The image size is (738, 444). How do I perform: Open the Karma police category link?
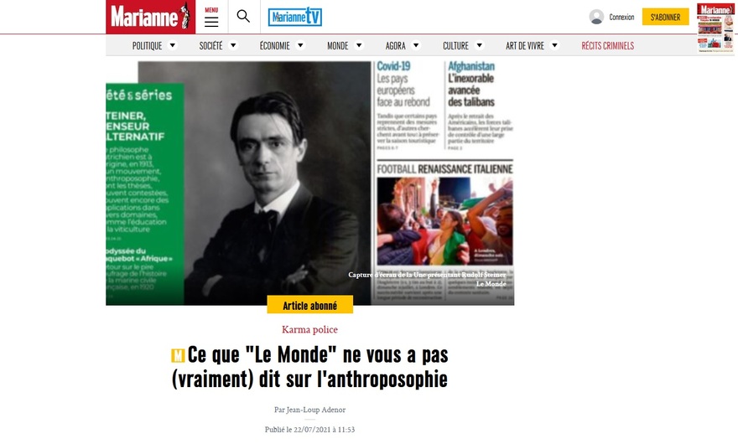click(309, 330)
